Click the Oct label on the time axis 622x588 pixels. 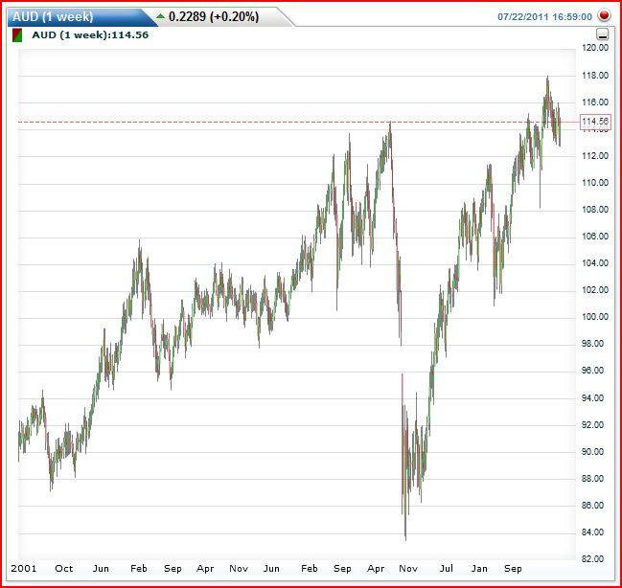(x=63, y=568)
